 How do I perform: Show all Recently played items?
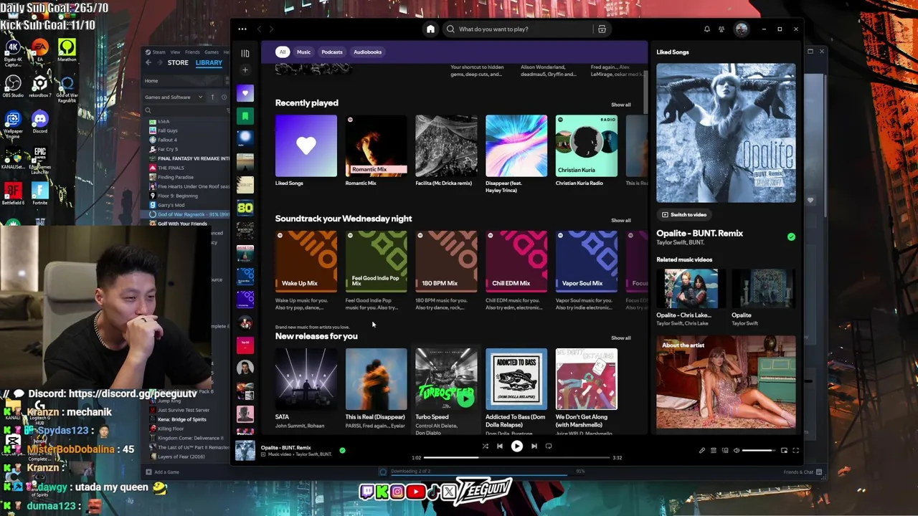click(620, 105)
